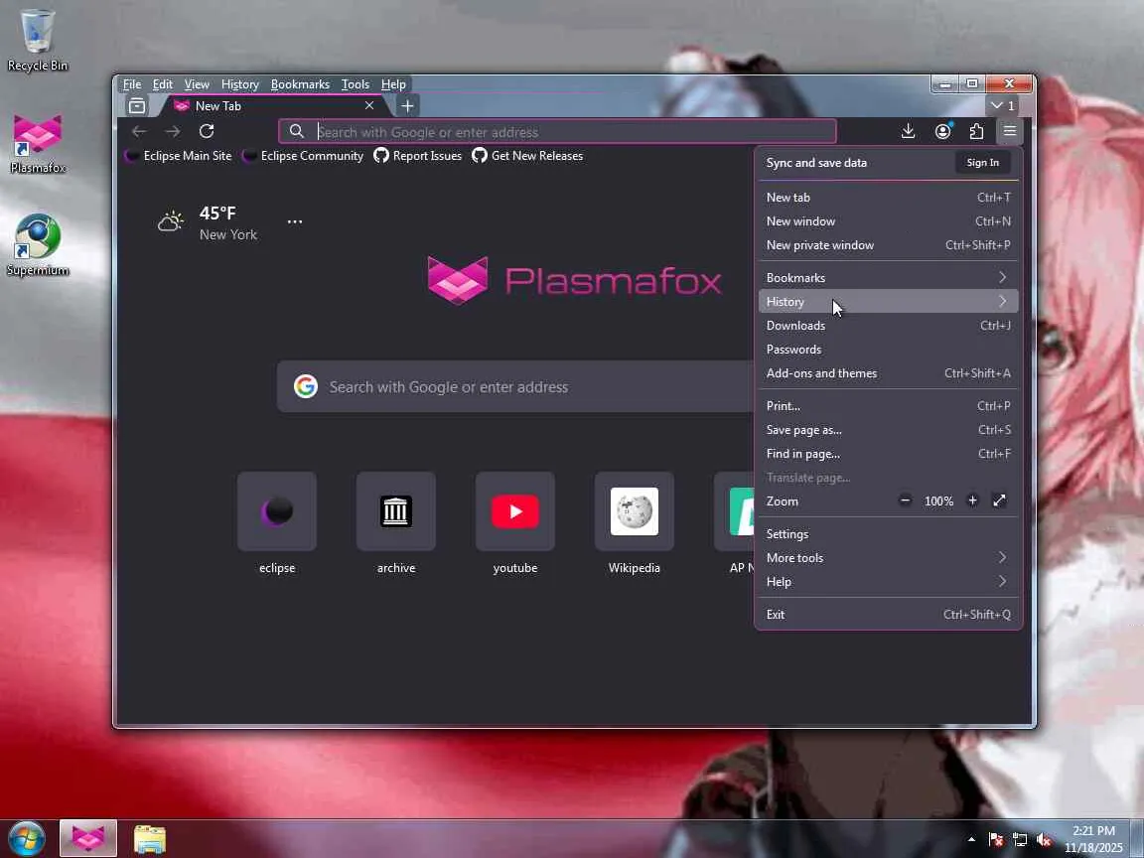Reset zoom via the 100% label

pos(939,501)
